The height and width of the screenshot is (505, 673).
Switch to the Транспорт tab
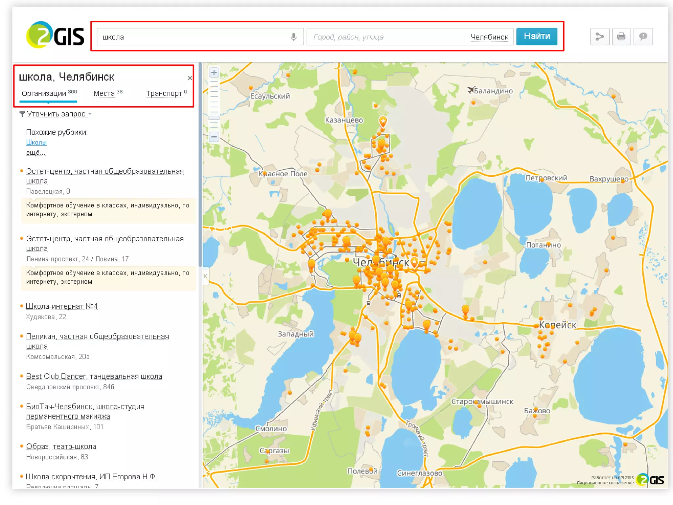tap(164, 94)
